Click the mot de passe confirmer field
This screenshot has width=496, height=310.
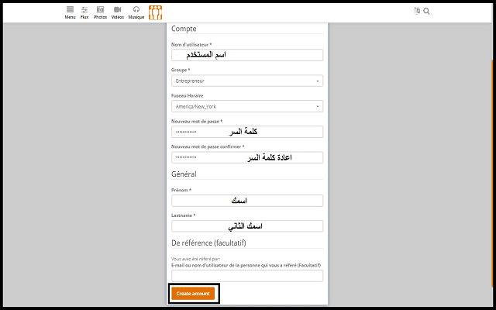coord(247,157)
